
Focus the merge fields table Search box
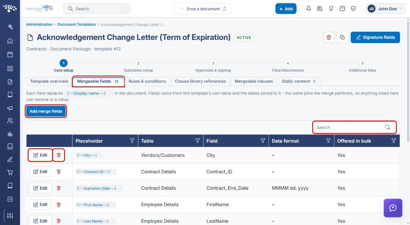pos(354,127)
